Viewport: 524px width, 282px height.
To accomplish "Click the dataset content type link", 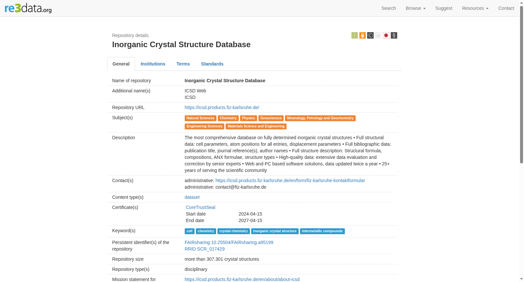I will tap(192, 197).
